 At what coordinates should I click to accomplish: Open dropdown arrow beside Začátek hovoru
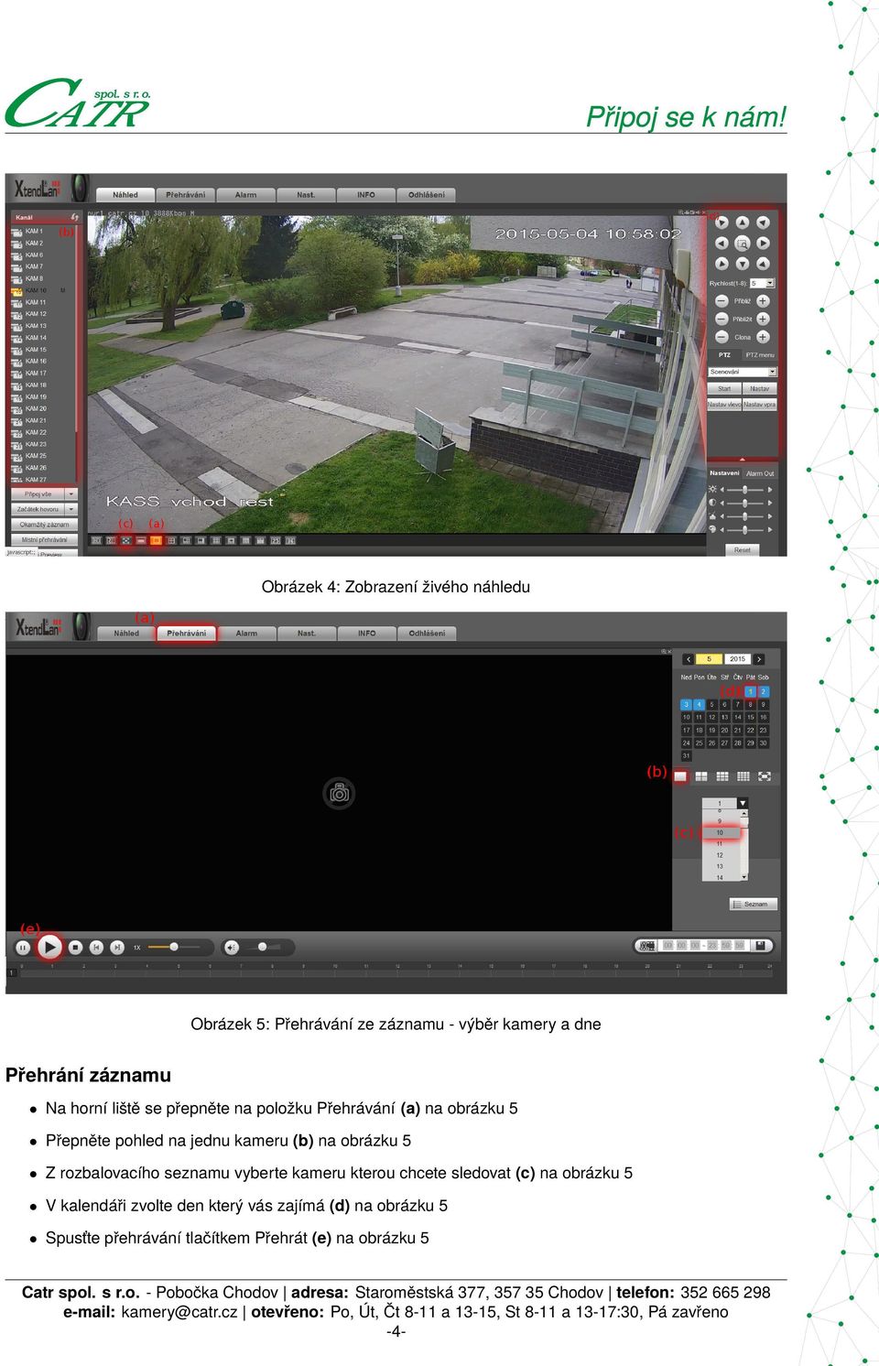(71, 509)
